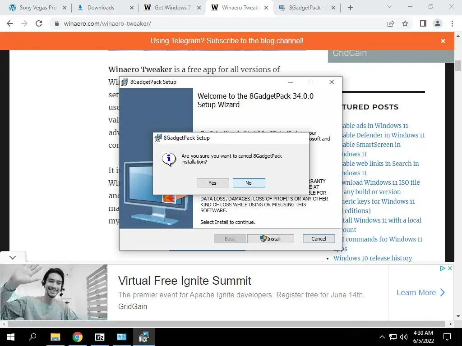462x346 pixels.
Task: Open the AdChoices info icon
Action: click(x=443, y=268)
